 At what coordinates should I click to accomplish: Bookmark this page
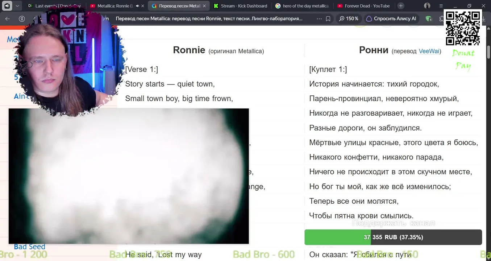(328, 18)
